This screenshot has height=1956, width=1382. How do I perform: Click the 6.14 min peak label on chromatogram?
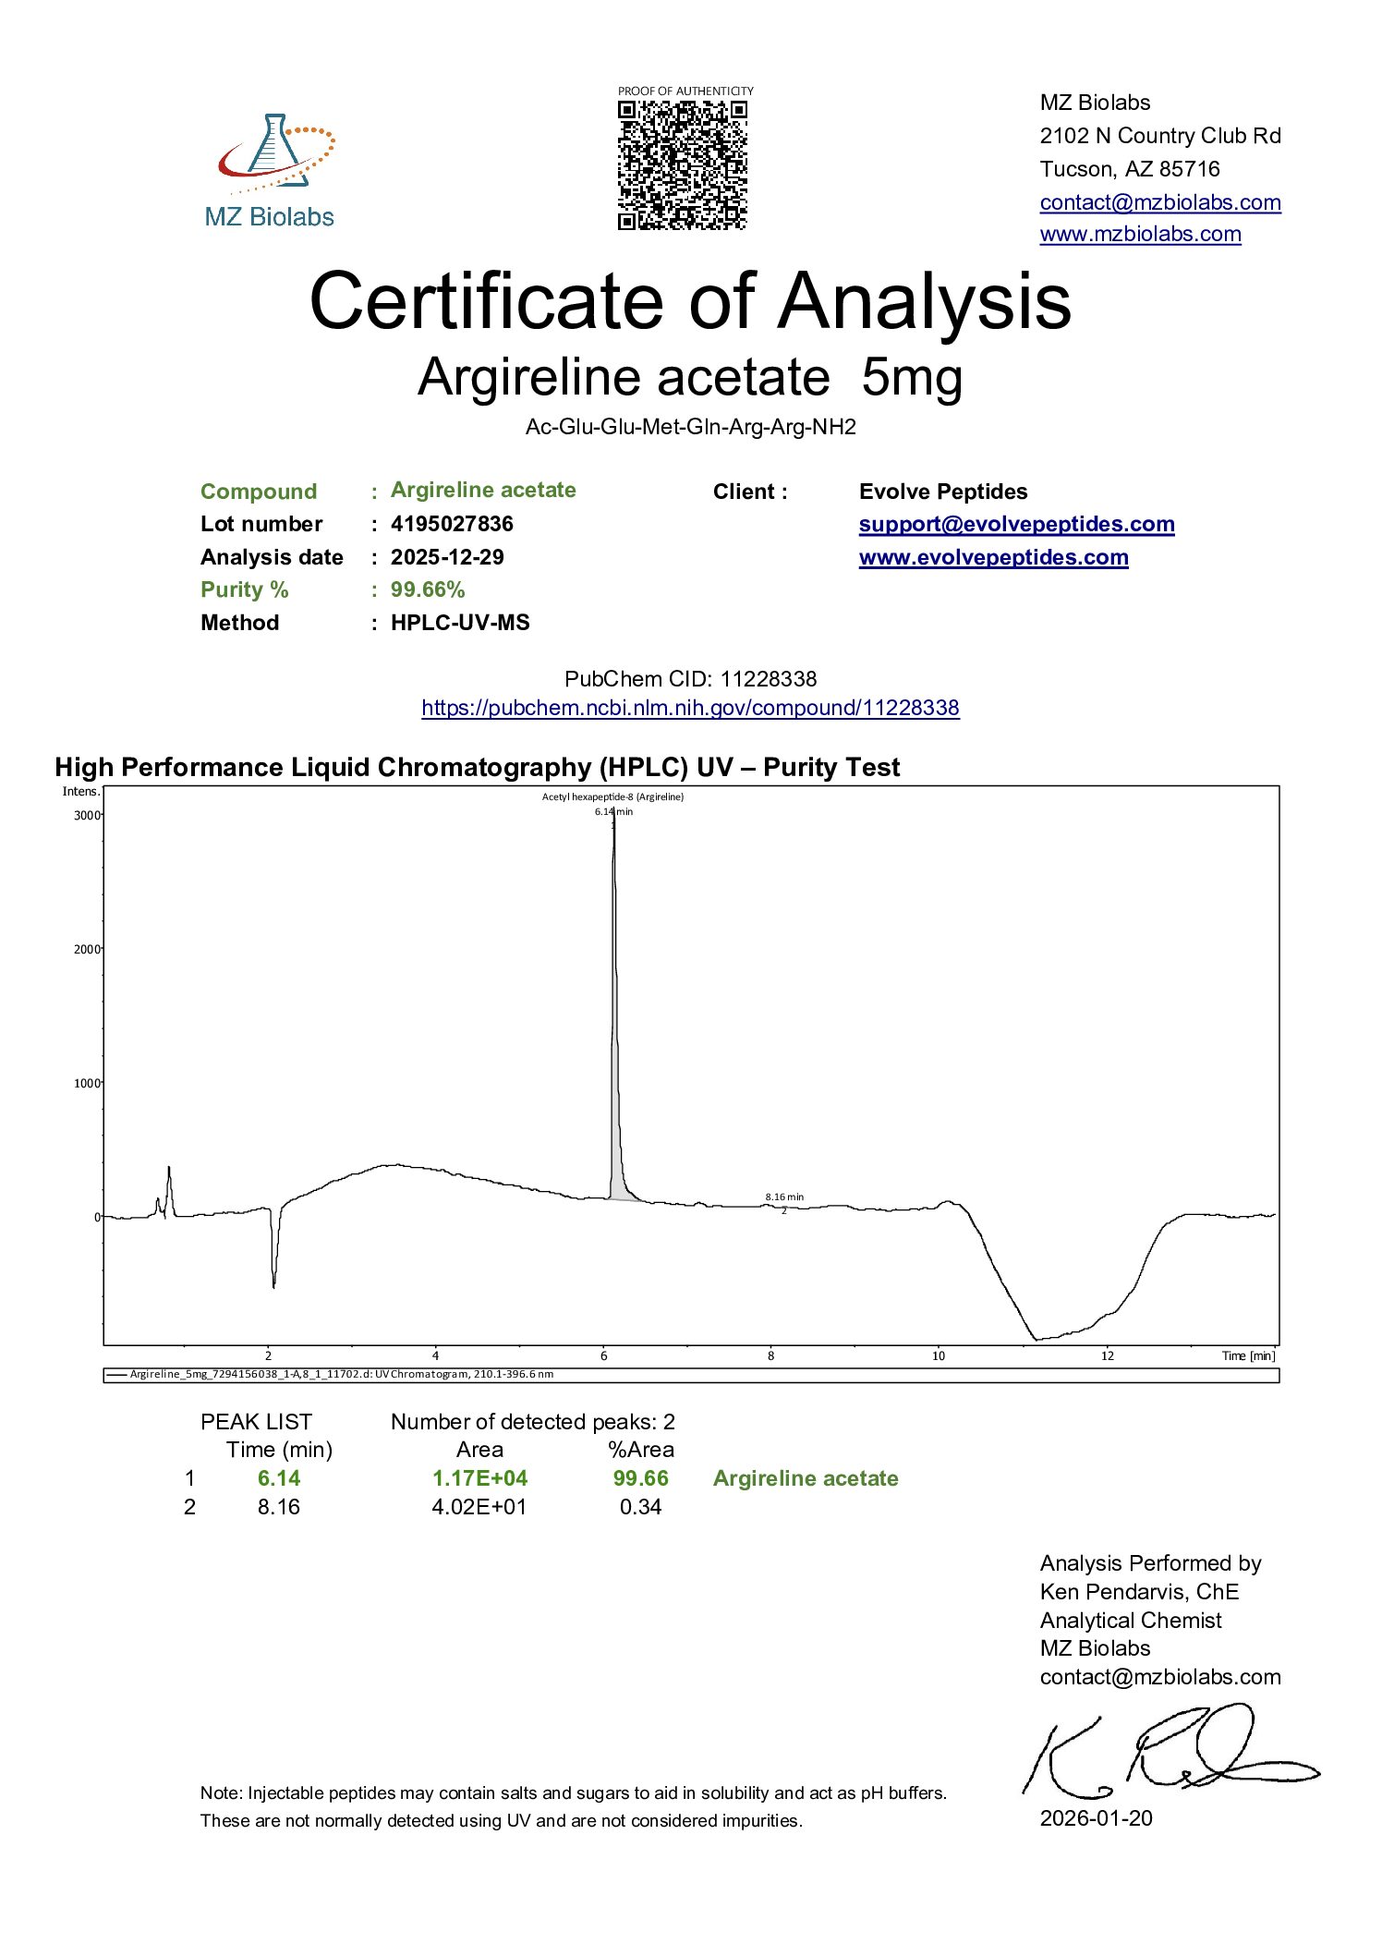(613, 811)
